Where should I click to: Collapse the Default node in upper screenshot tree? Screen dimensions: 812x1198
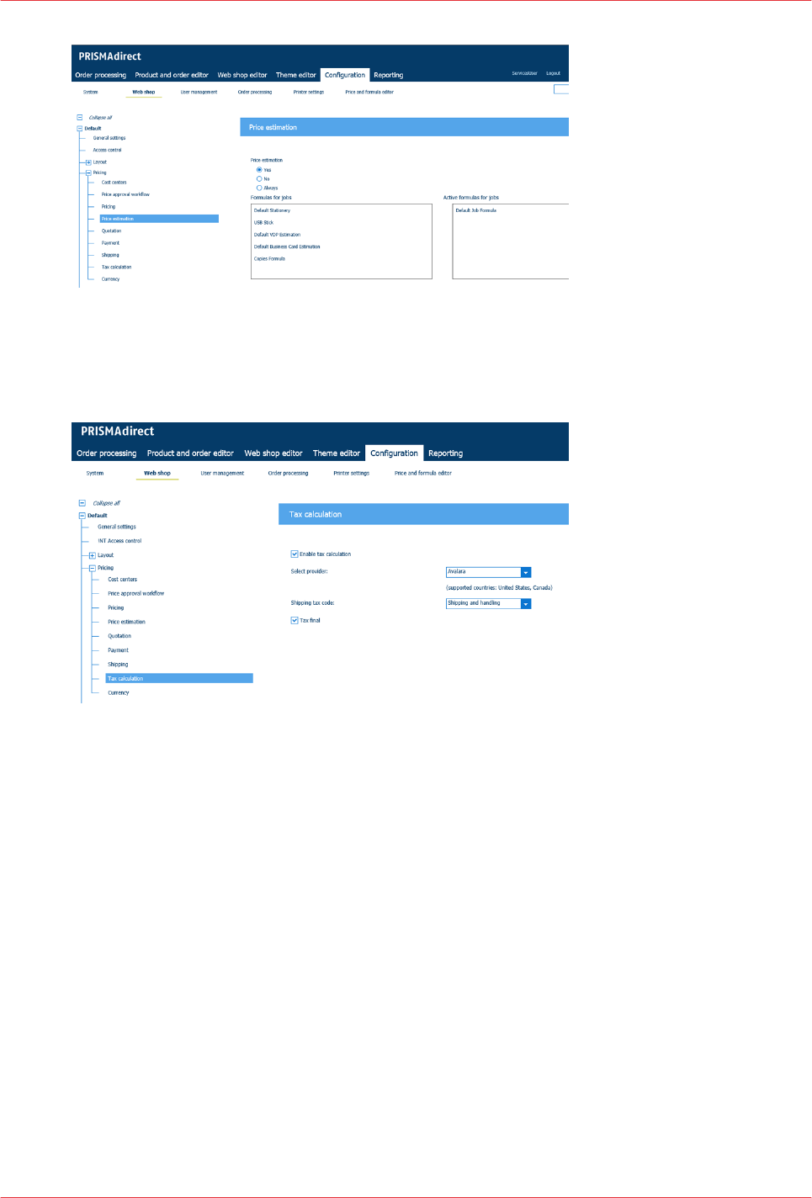[80, 129]
